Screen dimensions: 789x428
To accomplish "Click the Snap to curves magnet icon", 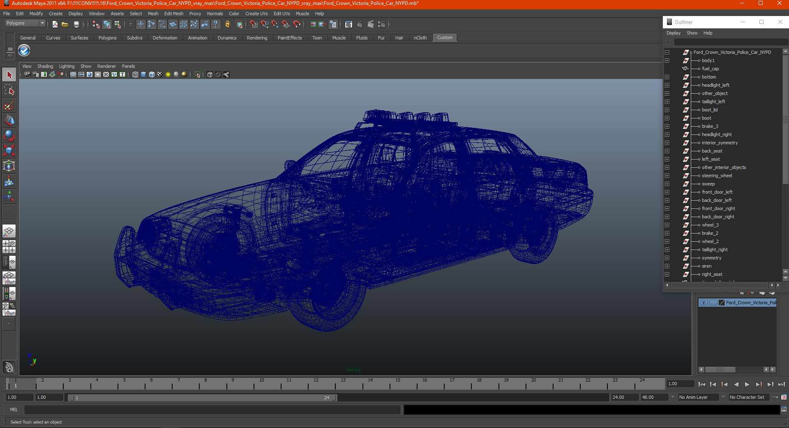I will [x=265, y=24].
